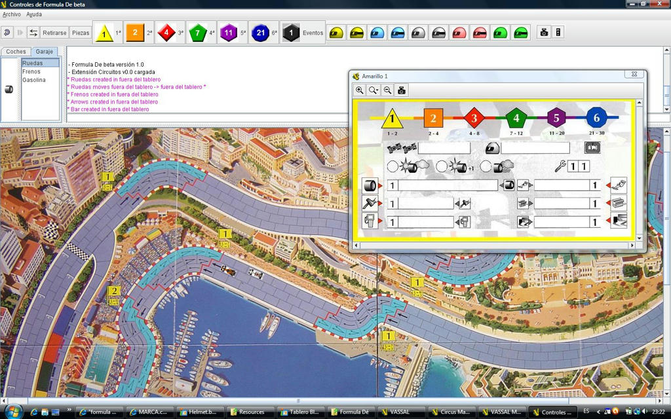Viewport: 671px width, 419px height.
Task: Click the small fuel pump decrement icon
Action: coord(464,221)
